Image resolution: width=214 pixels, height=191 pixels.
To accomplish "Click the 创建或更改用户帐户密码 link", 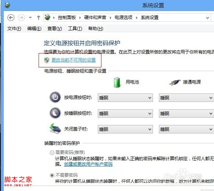I will point(88,164).
